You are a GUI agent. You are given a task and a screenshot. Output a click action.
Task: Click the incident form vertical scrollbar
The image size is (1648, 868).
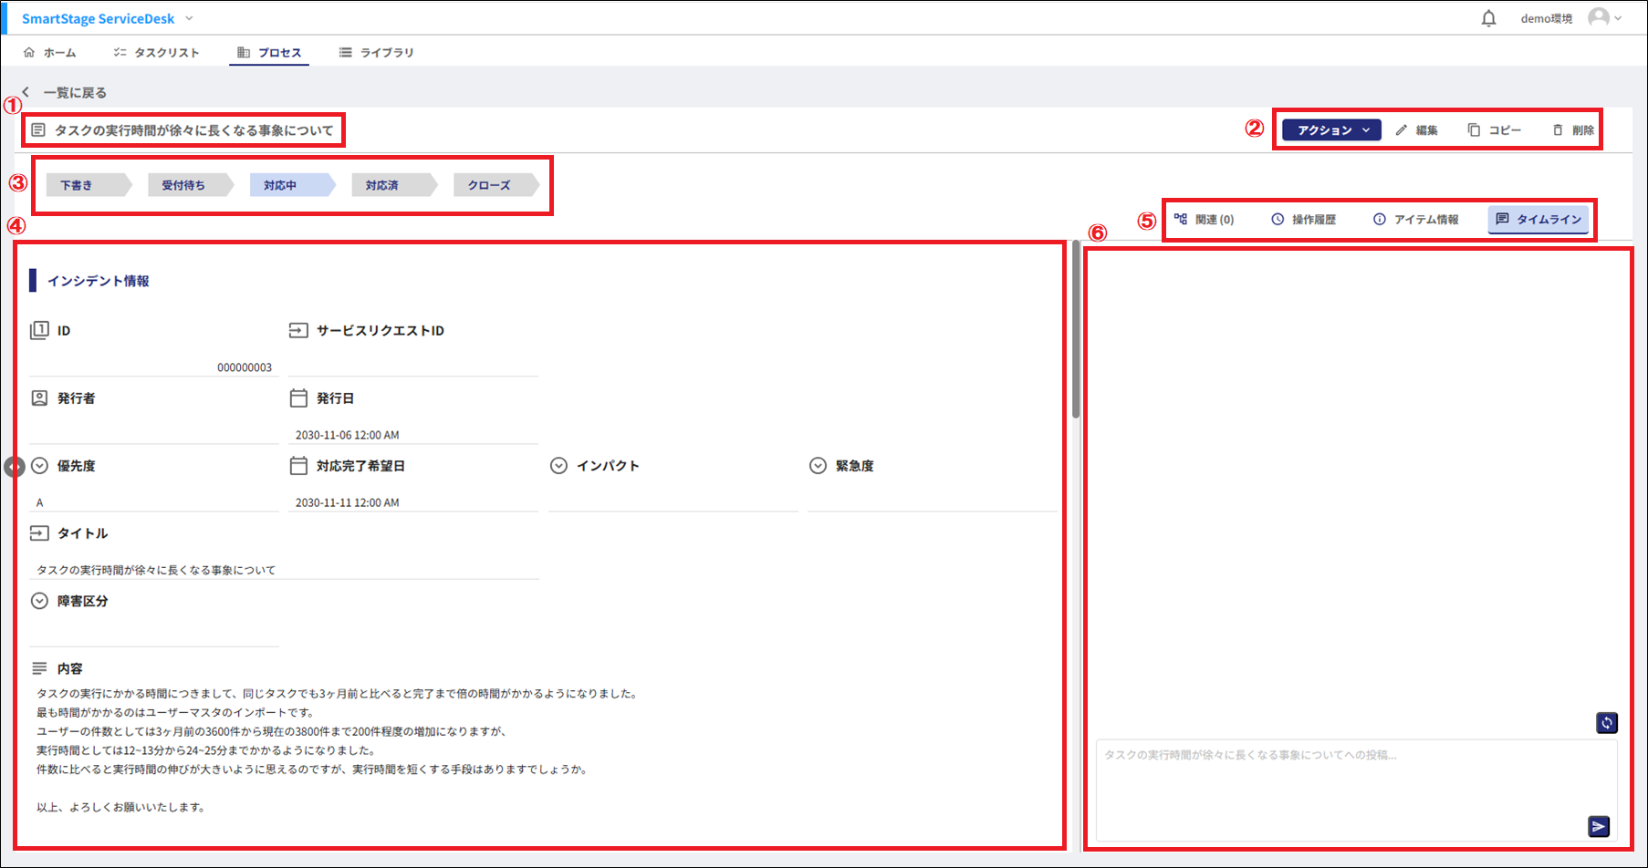[x=1076, y=330]
